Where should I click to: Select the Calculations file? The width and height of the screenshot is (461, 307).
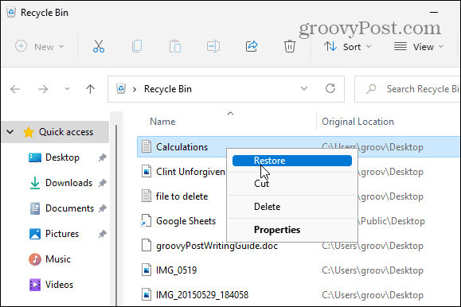click(x=182, y=147)
